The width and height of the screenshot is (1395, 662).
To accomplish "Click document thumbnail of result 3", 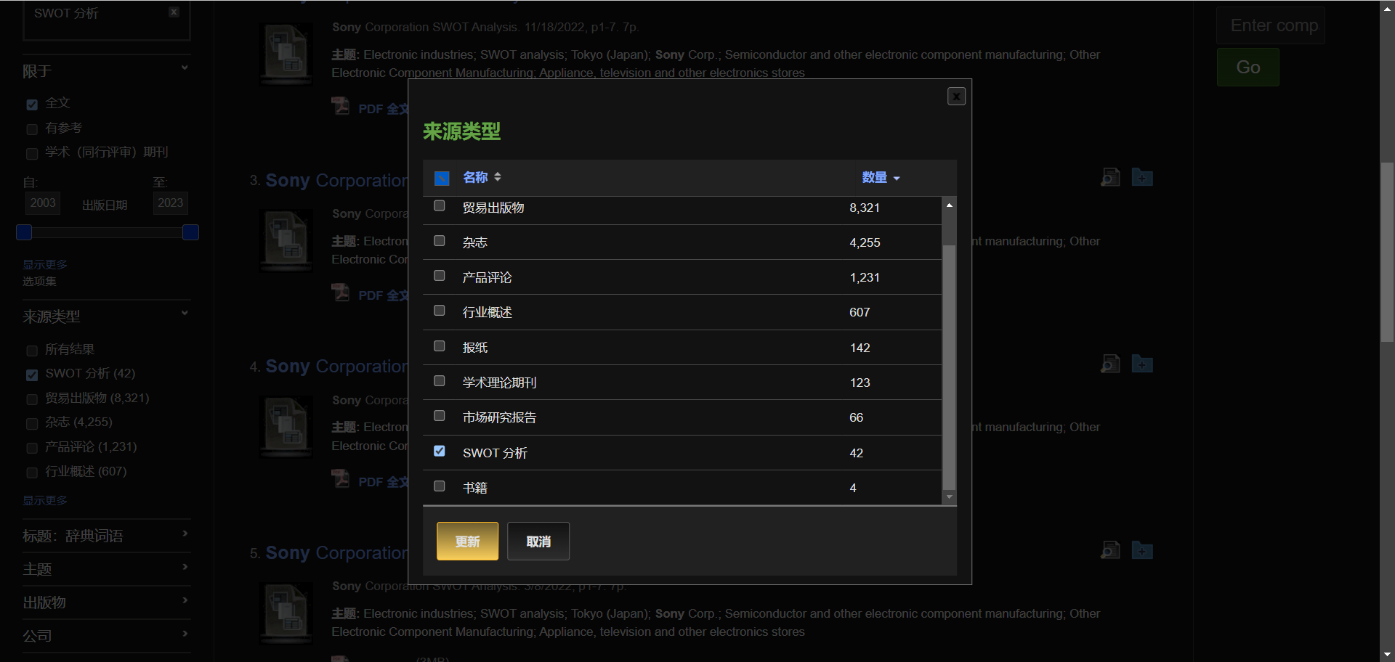I will click(286, 240).
